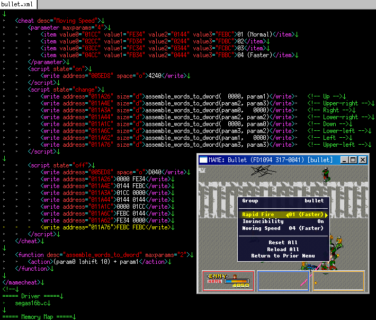This screenshot has width=376, height=320.
Task: Click write line '0000 FE34'
Action: tap(108, 179)
